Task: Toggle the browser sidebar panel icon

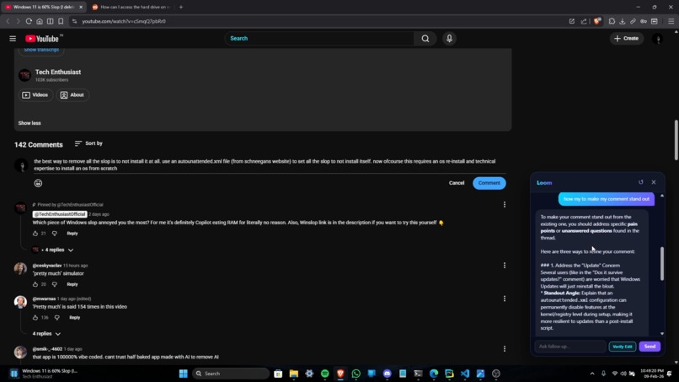Action: pos(51,21)
